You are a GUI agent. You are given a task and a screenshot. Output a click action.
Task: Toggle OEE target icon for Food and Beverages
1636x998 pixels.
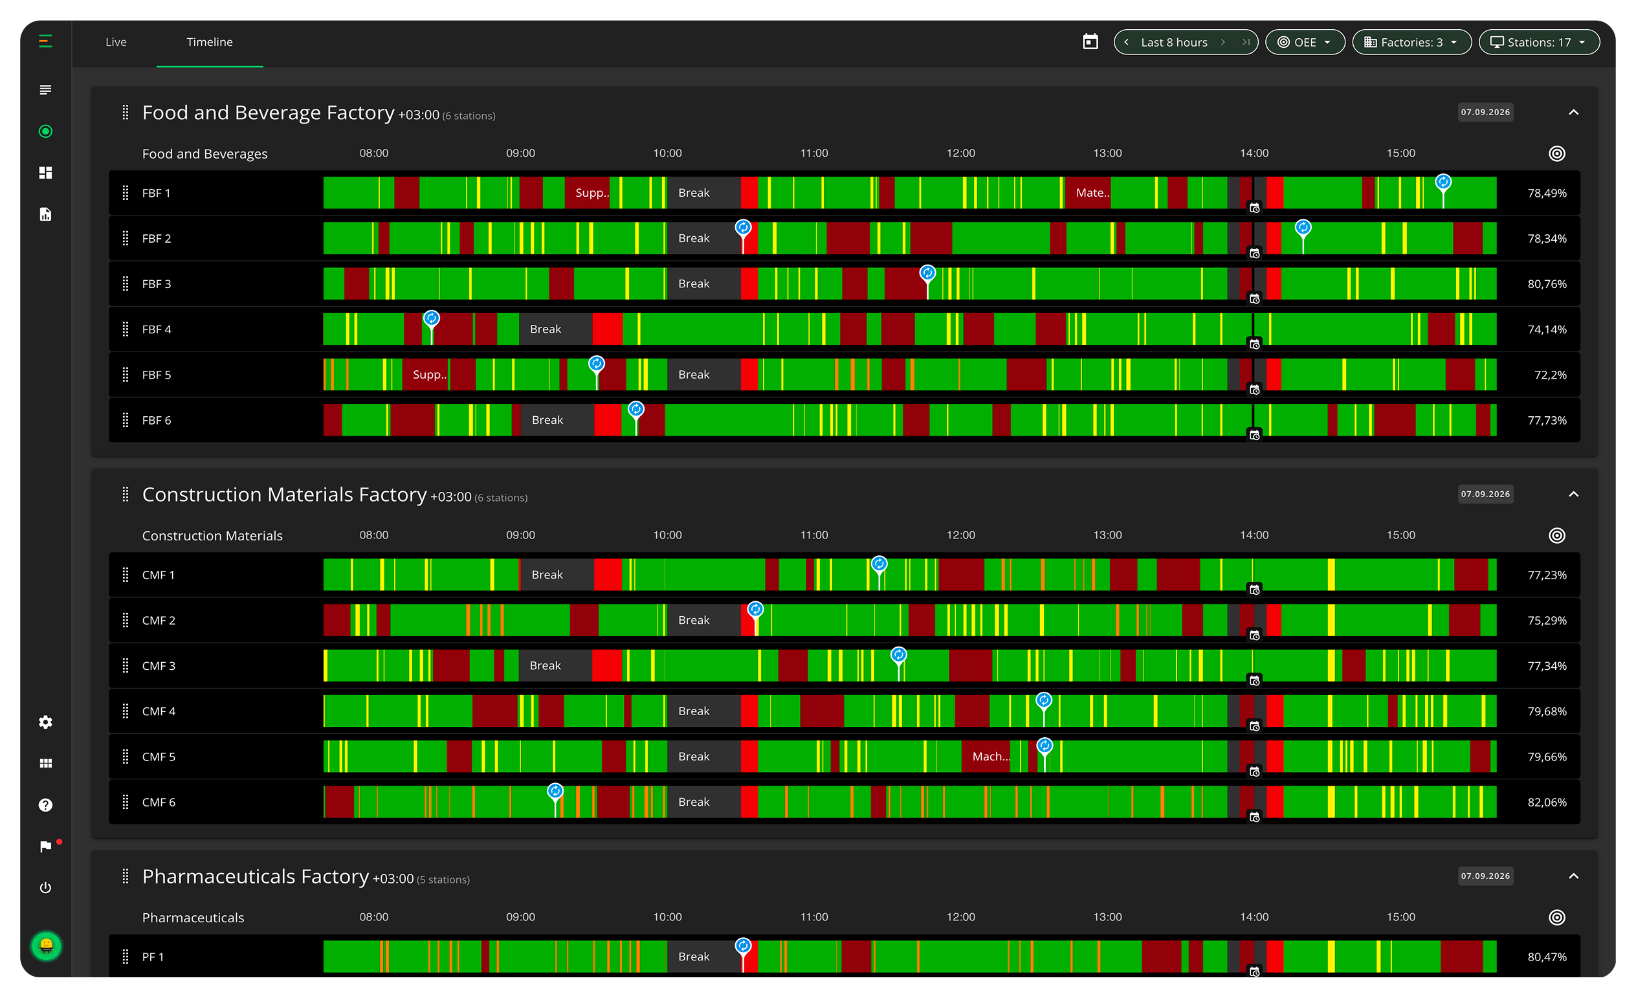coord(1556,153)
